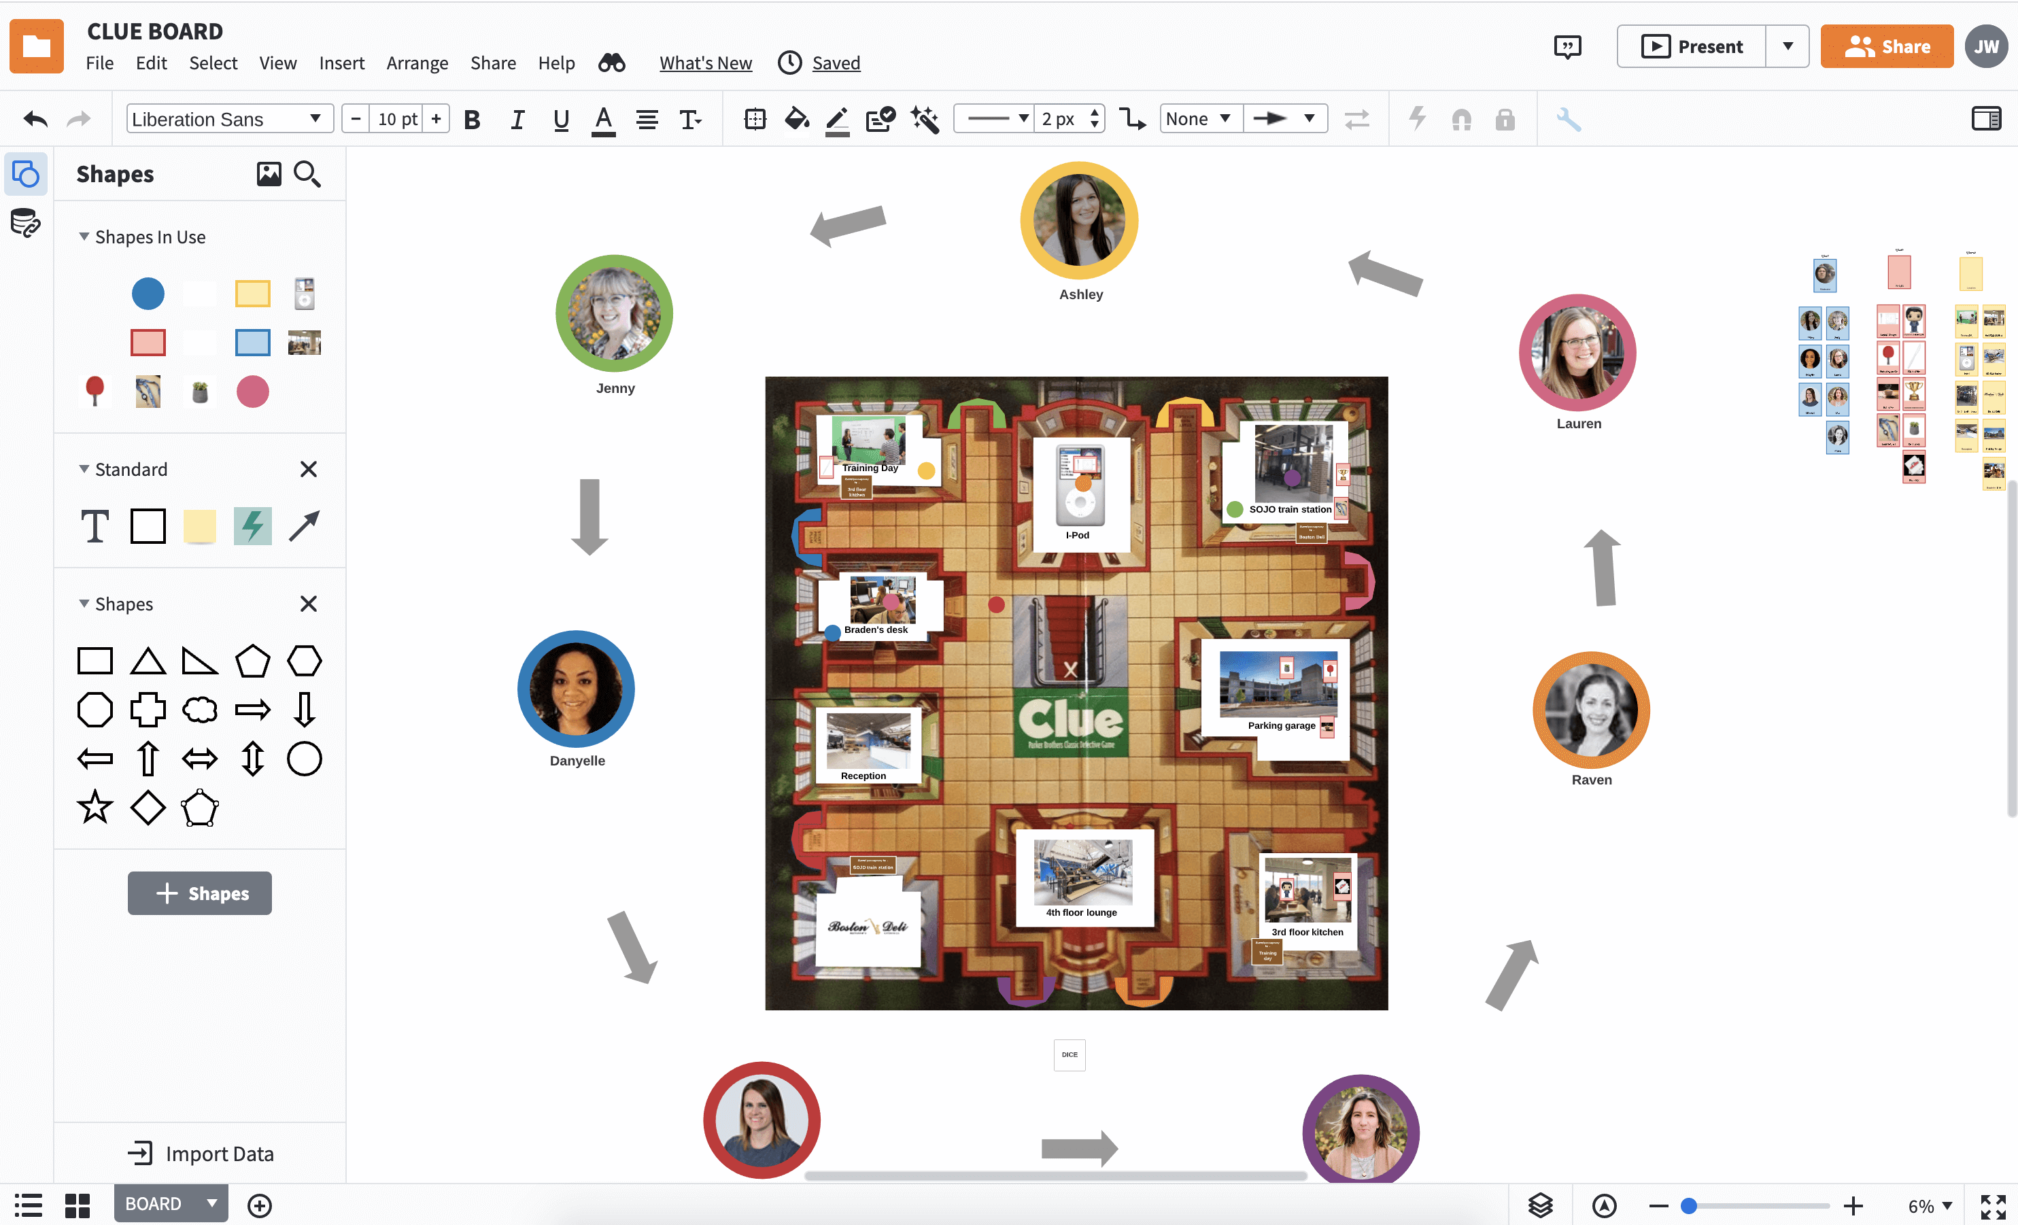This screenshot has width=2018, height=1225.
Task: Click the binoculars find icon
Action: tap(612, 63)
